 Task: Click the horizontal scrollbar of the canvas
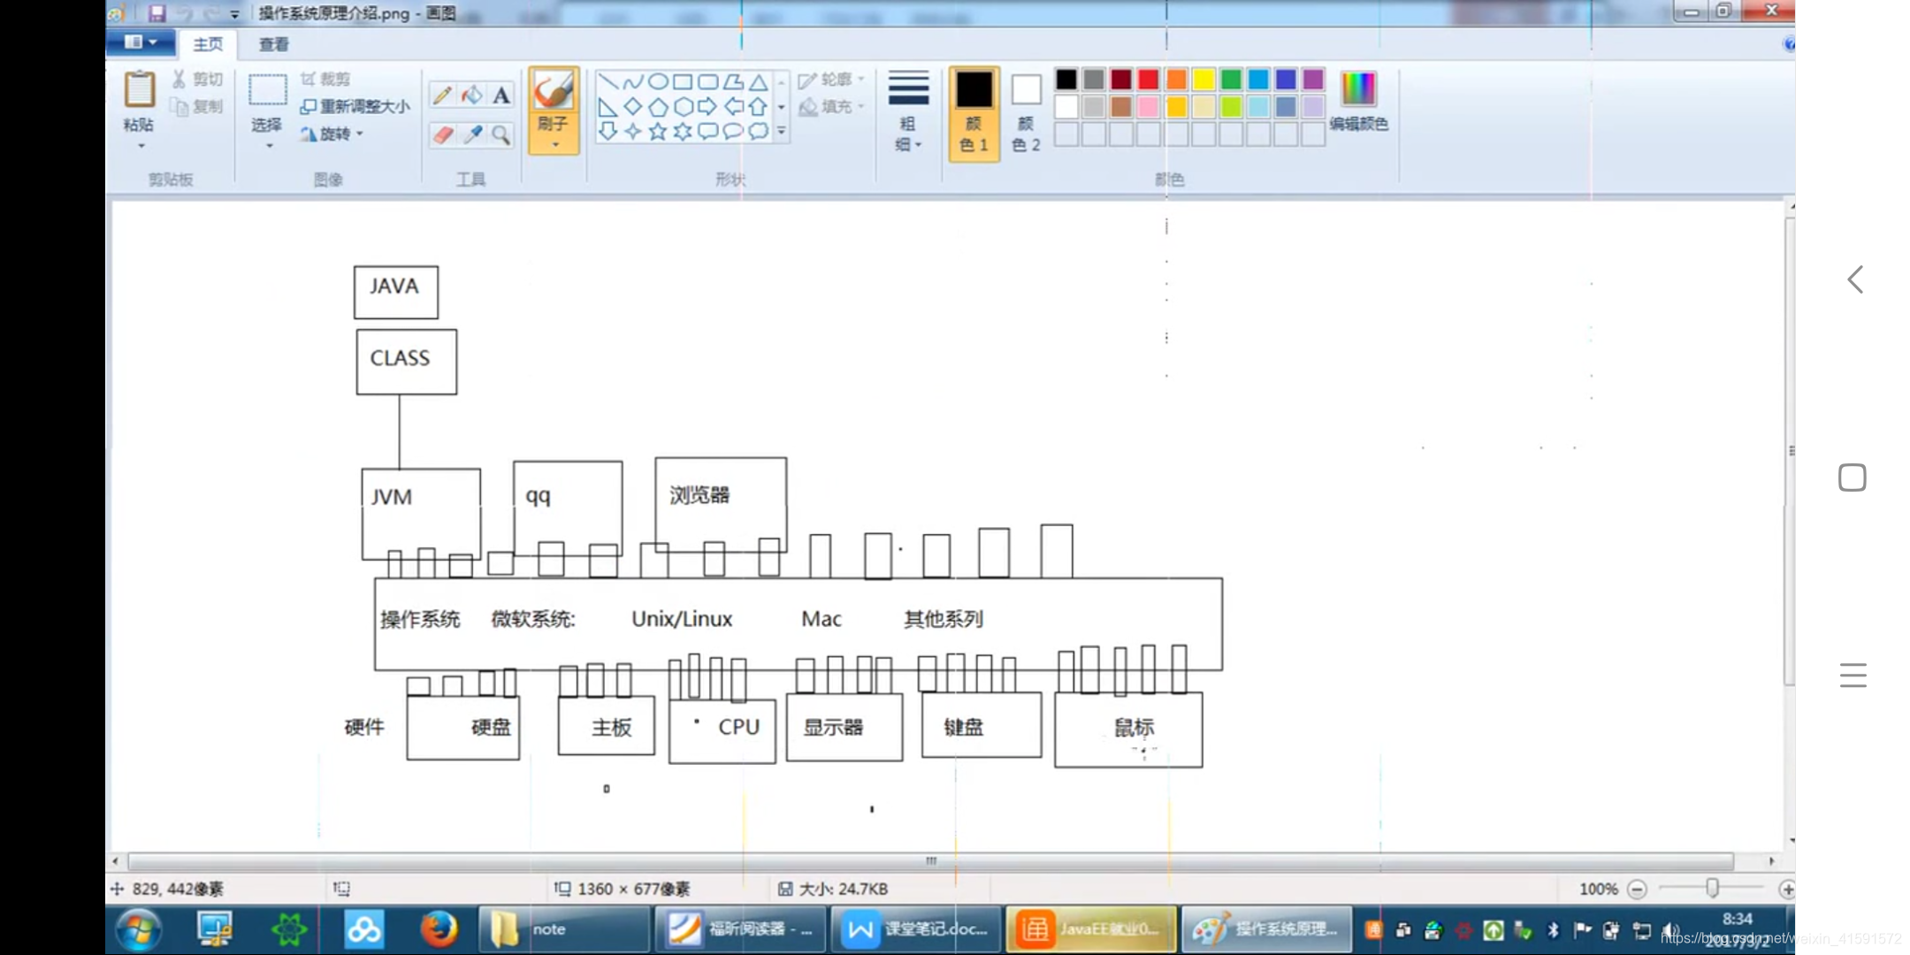(x=930, y=860)
